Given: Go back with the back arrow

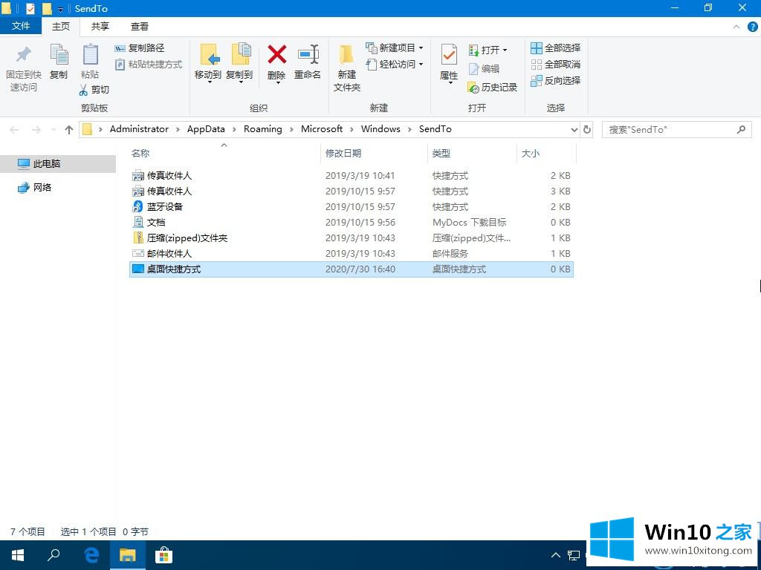Looking at the screenshot, I should 15,129.
